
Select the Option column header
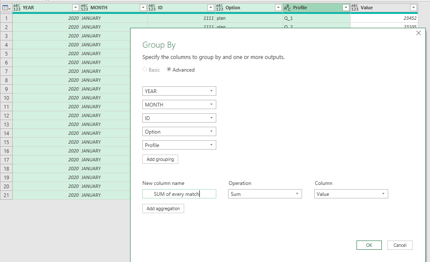(x=249, y=8)
